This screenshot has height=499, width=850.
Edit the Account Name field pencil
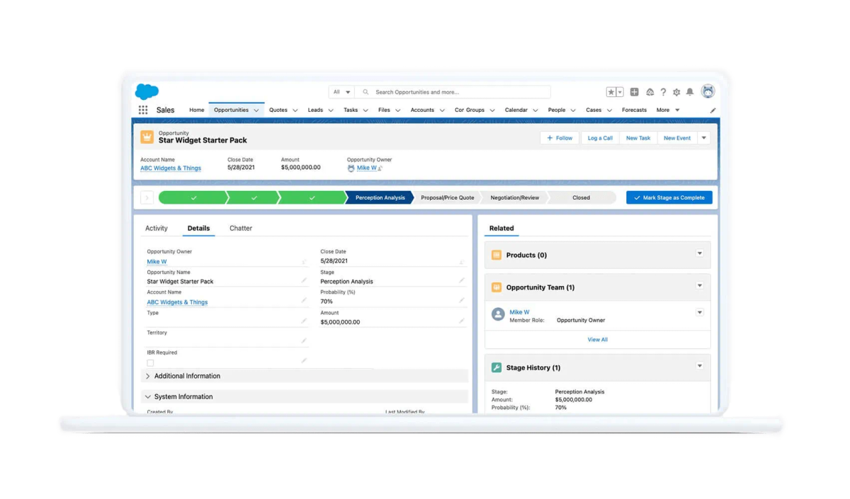coord(304,300)
